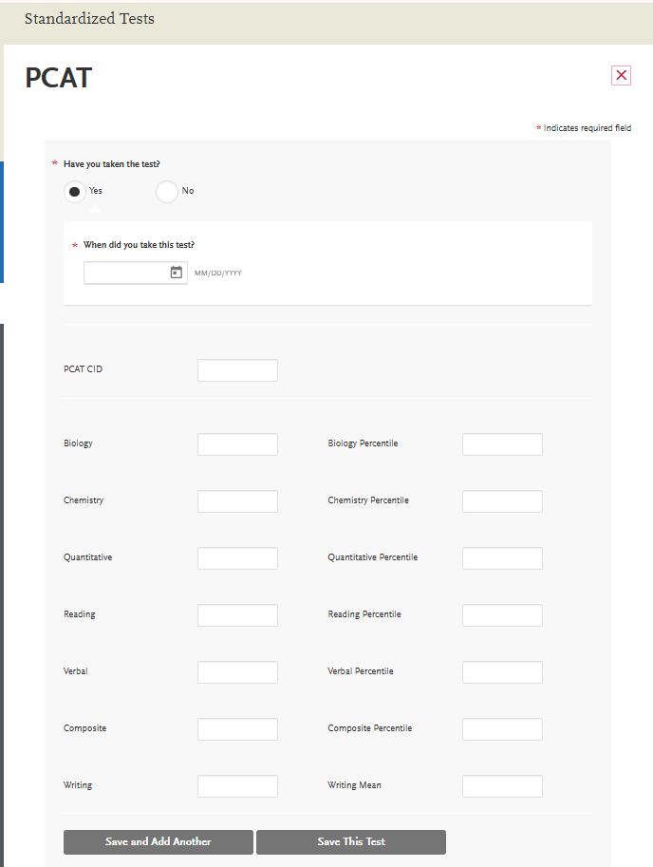This screenshot has width=653, height=867.
Task: Click the Writing Mean input field
Action: pyautogui.click(x=502, y=785)
